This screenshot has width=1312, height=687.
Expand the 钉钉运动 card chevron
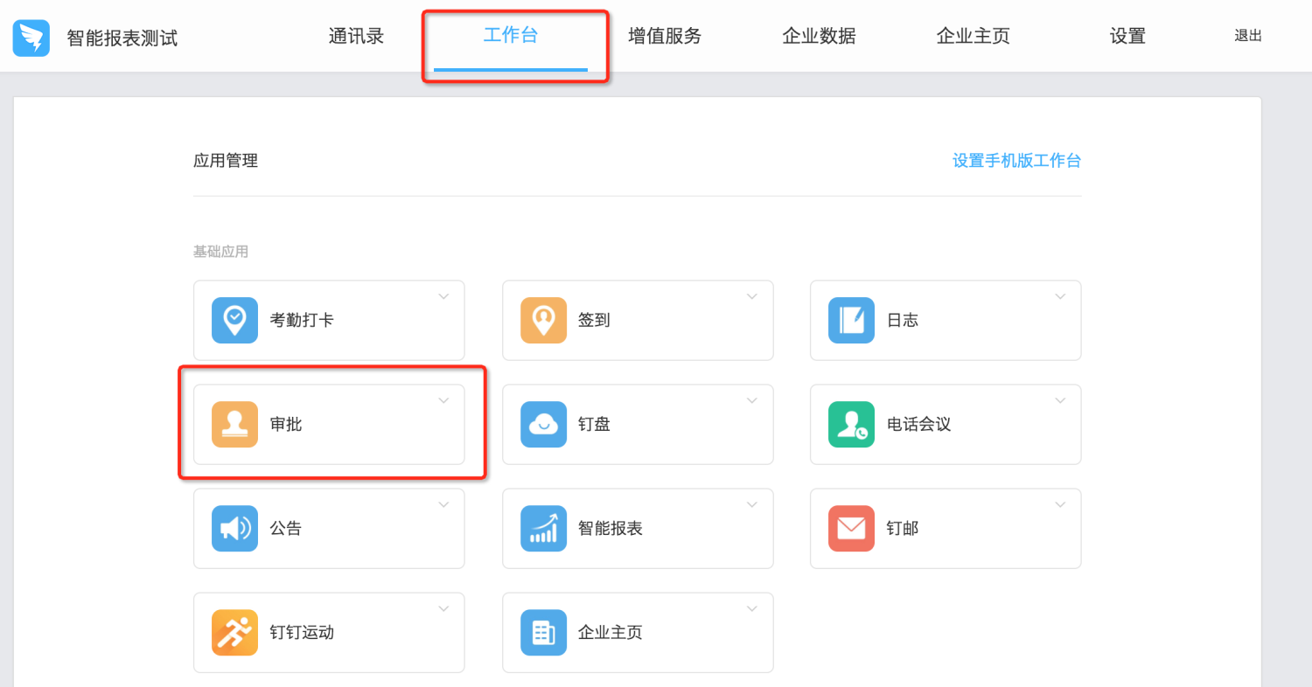pyautogui.click(x=443, y=608)
